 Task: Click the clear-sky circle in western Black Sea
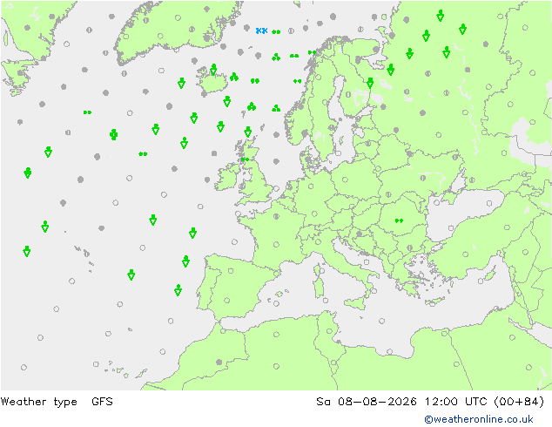437,202
